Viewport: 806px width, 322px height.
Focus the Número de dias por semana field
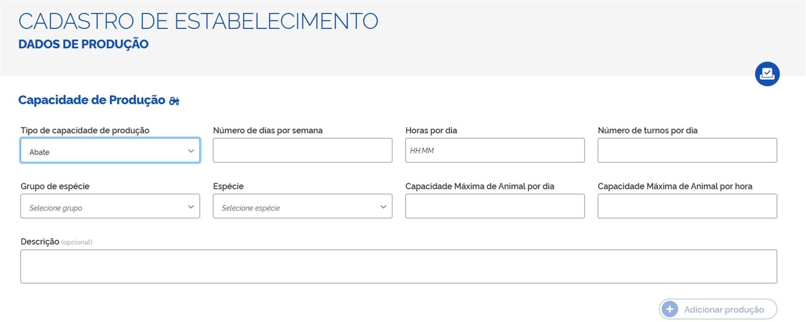click(302, 151)
